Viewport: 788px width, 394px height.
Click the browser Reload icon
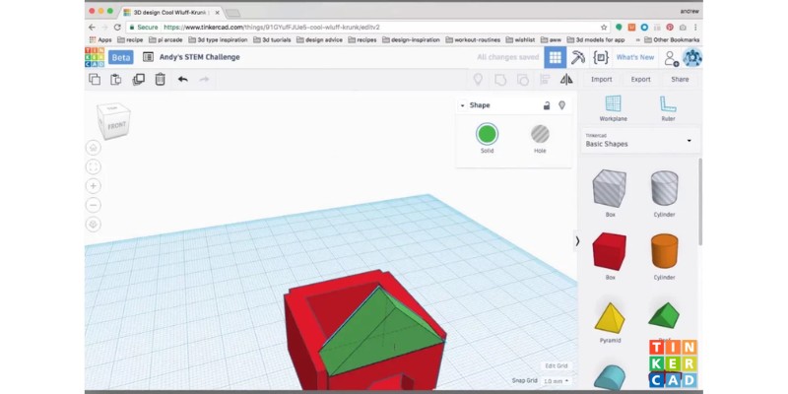pos(117,28)
